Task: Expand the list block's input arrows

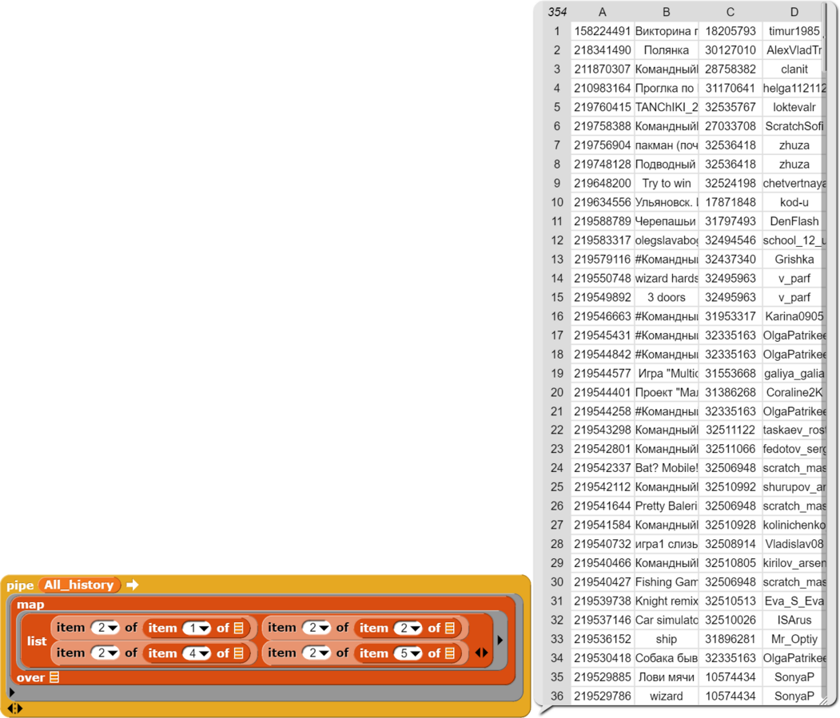Action: (x=481, y=653)
